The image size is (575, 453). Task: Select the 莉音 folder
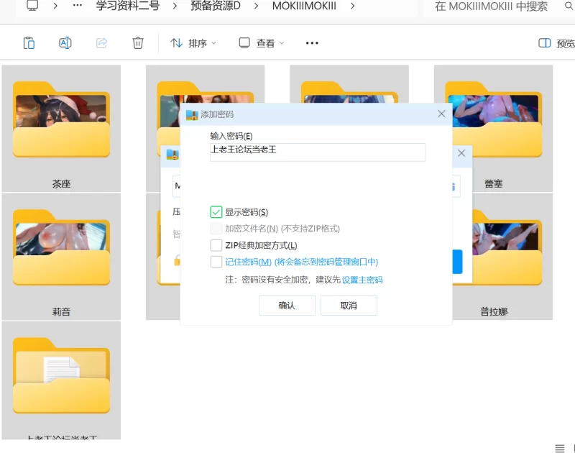(x=61, y=257)
